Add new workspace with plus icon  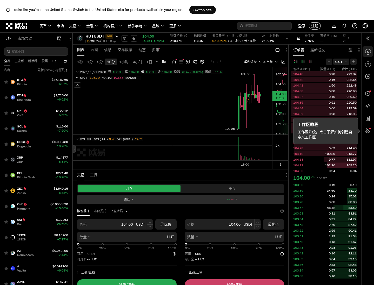(x=368, y=76)
